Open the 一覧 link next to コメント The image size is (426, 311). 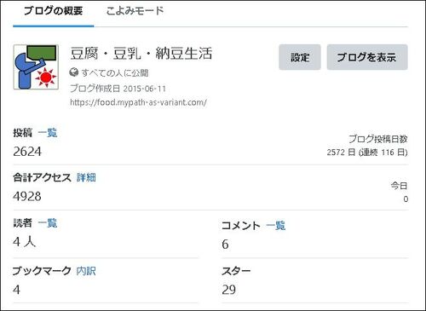276,226
